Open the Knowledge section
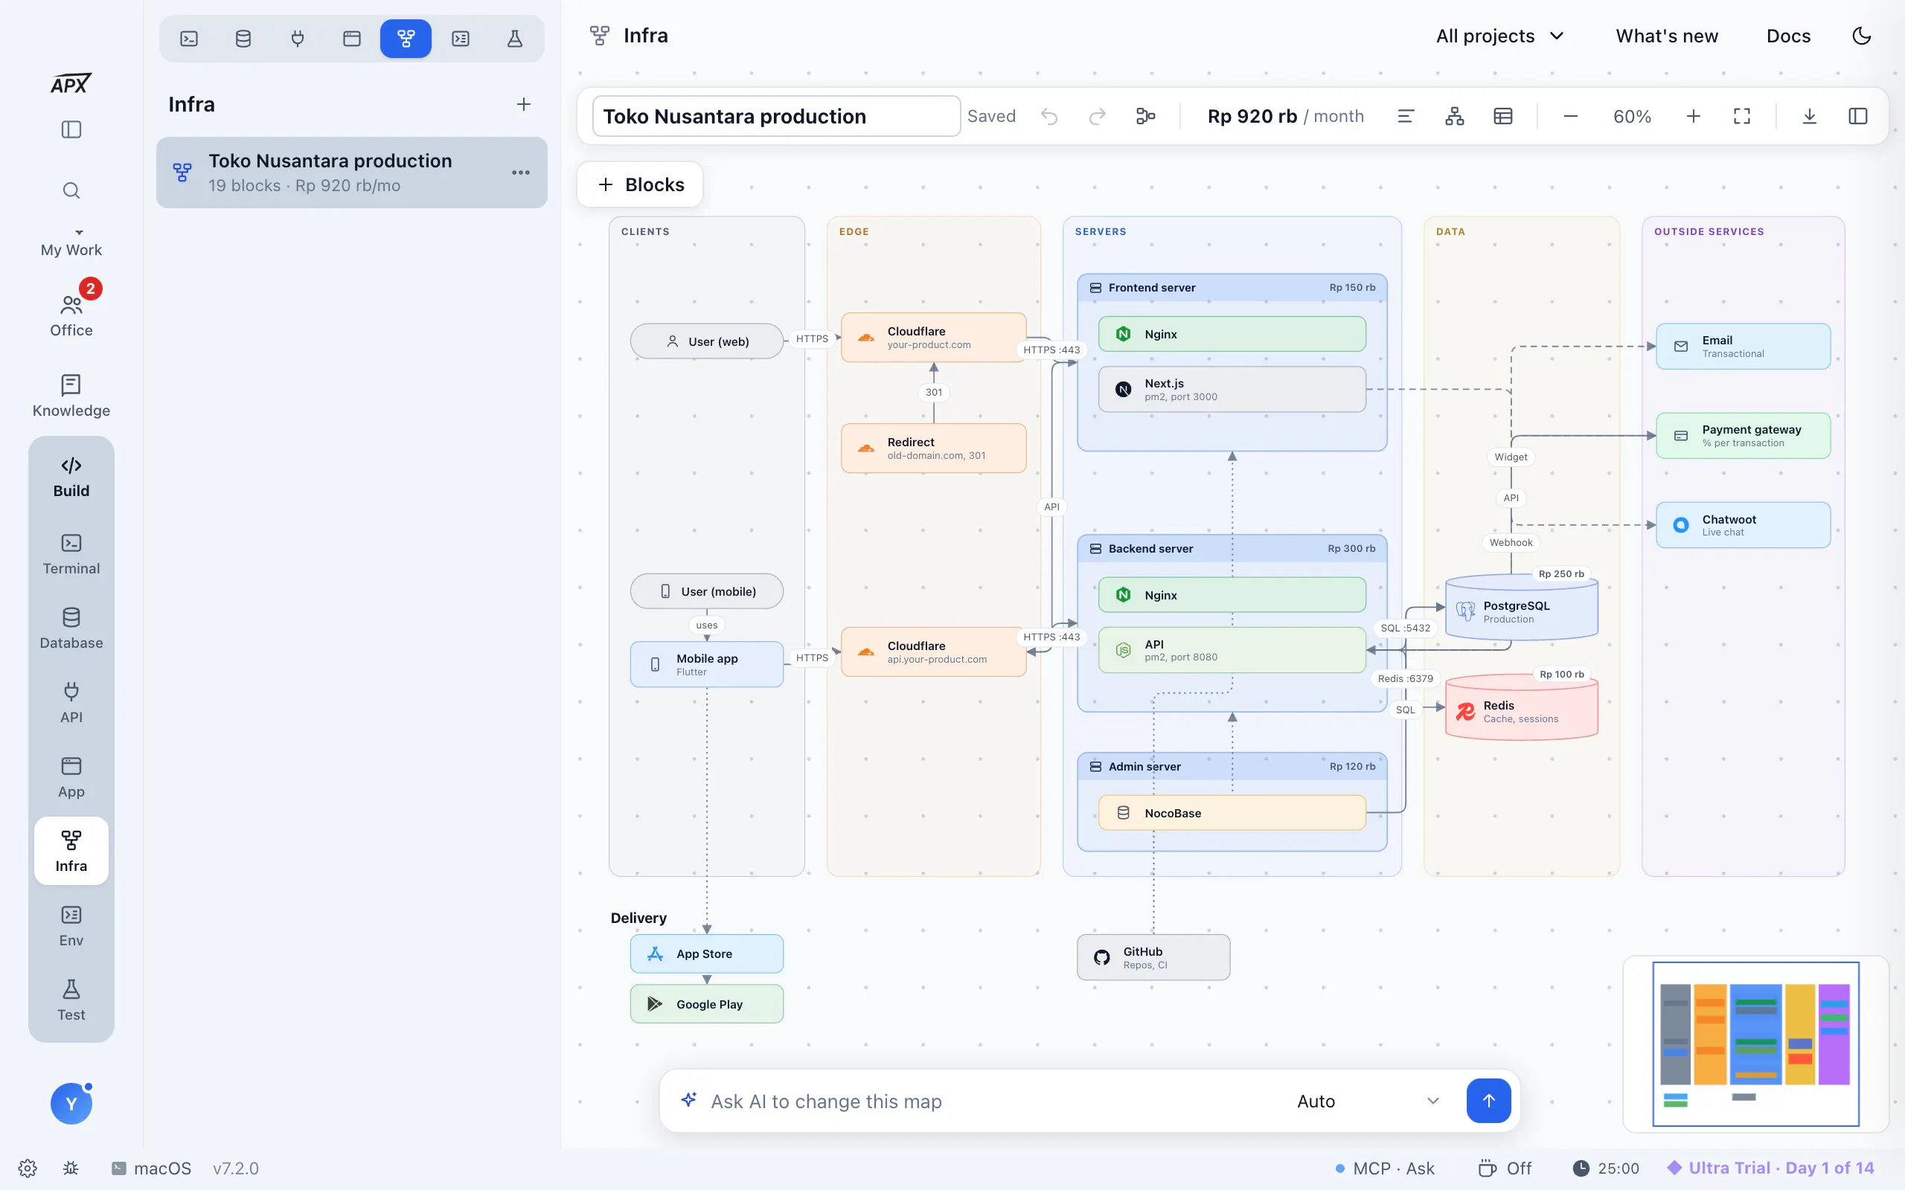1905x1190 pixels. (x=71, y=396)
